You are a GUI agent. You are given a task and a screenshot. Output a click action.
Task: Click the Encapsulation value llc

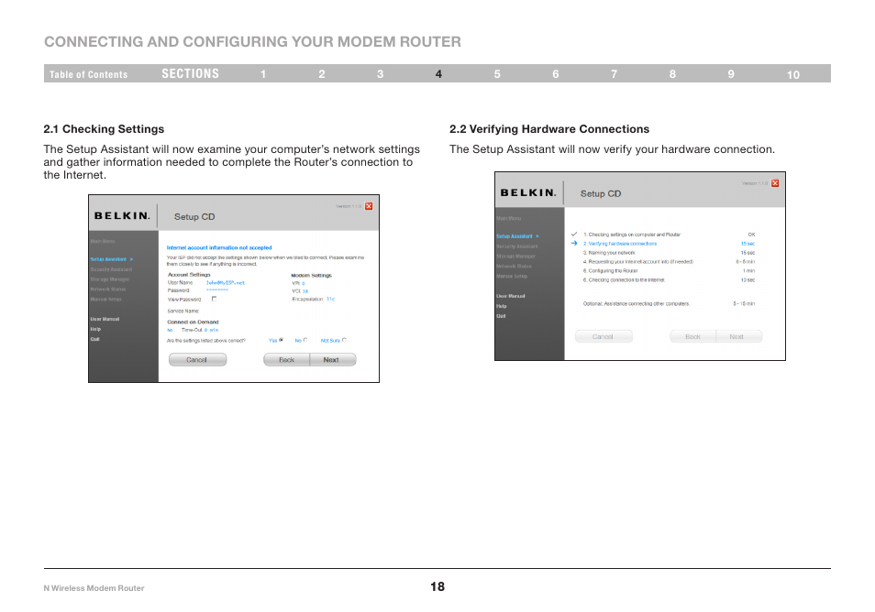point(330,300)
